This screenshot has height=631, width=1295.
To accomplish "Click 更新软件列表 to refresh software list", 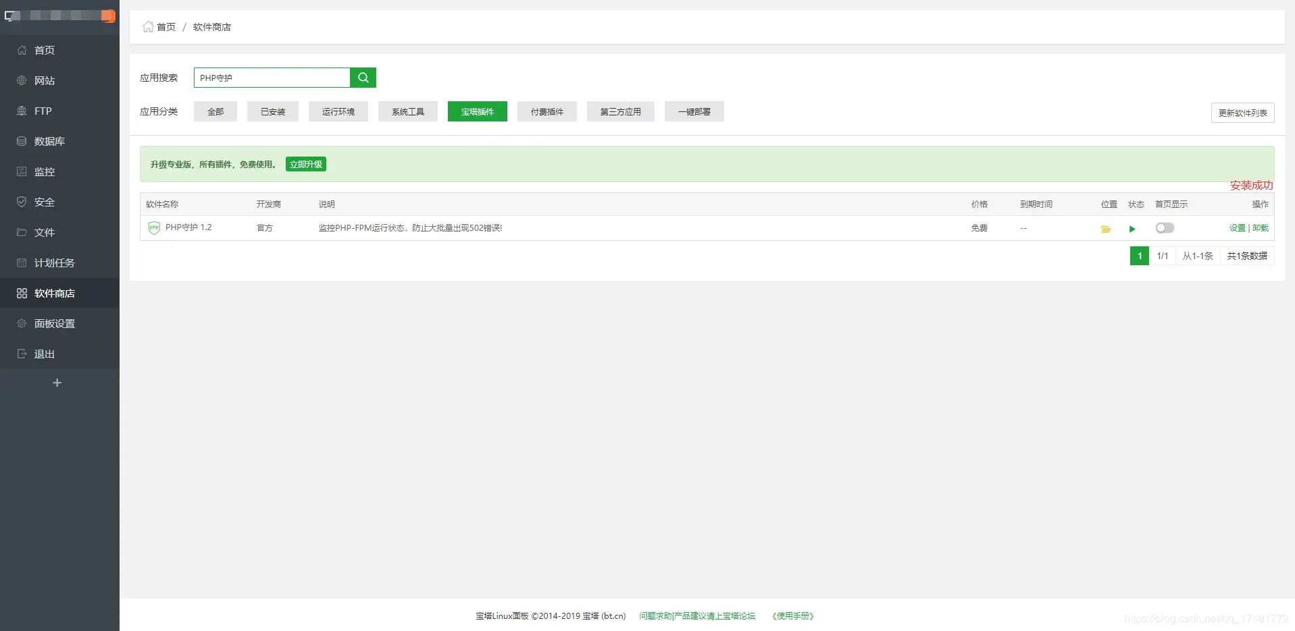I will tap(1242, 113).
